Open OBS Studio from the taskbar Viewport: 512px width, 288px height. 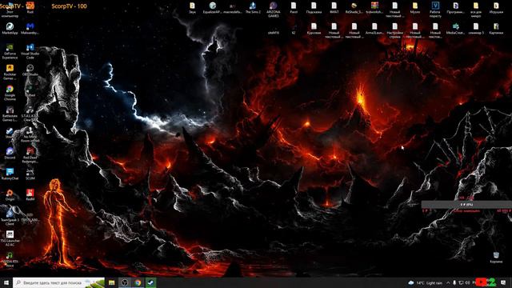pos(125,282)
